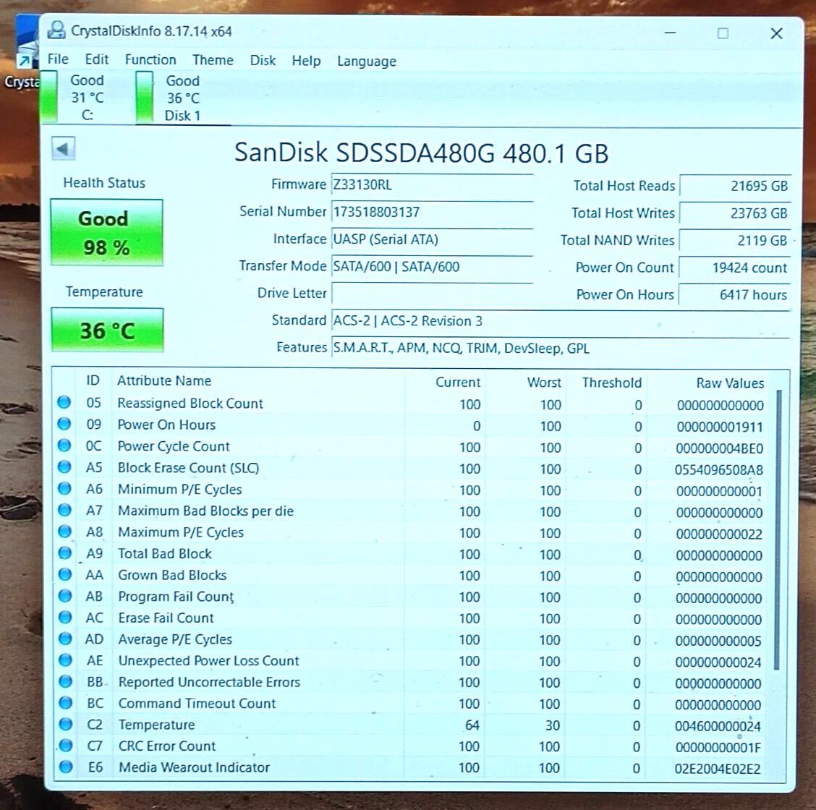Click the Threshold column header
Viewport: 816px width, 810px height.
point(611,383)
